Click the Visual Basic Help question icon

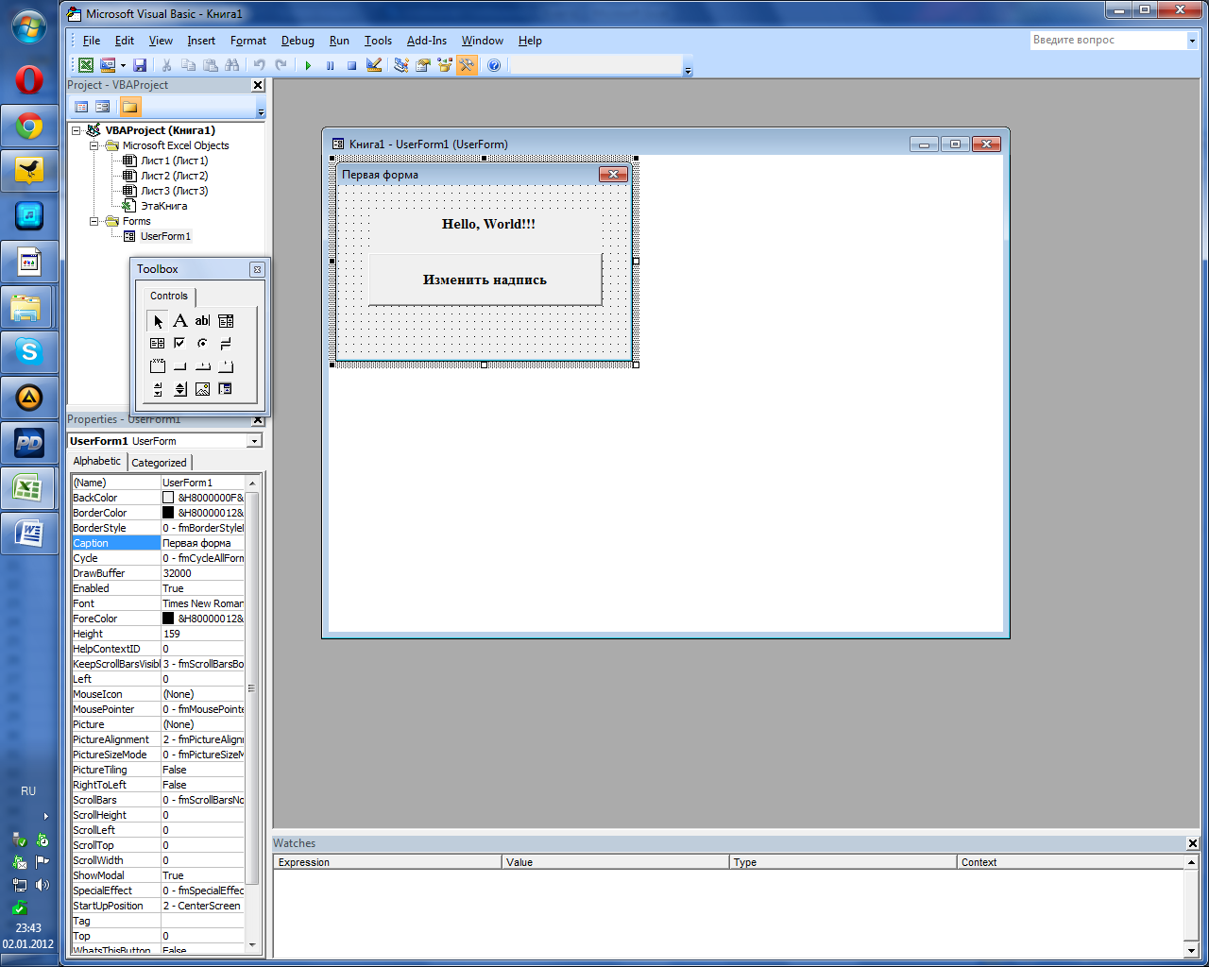[494, 65]
